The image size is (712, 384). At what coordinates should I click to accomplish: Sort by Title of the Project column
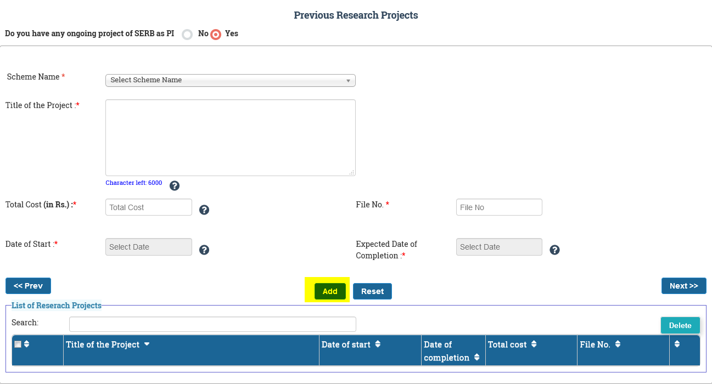108,345
